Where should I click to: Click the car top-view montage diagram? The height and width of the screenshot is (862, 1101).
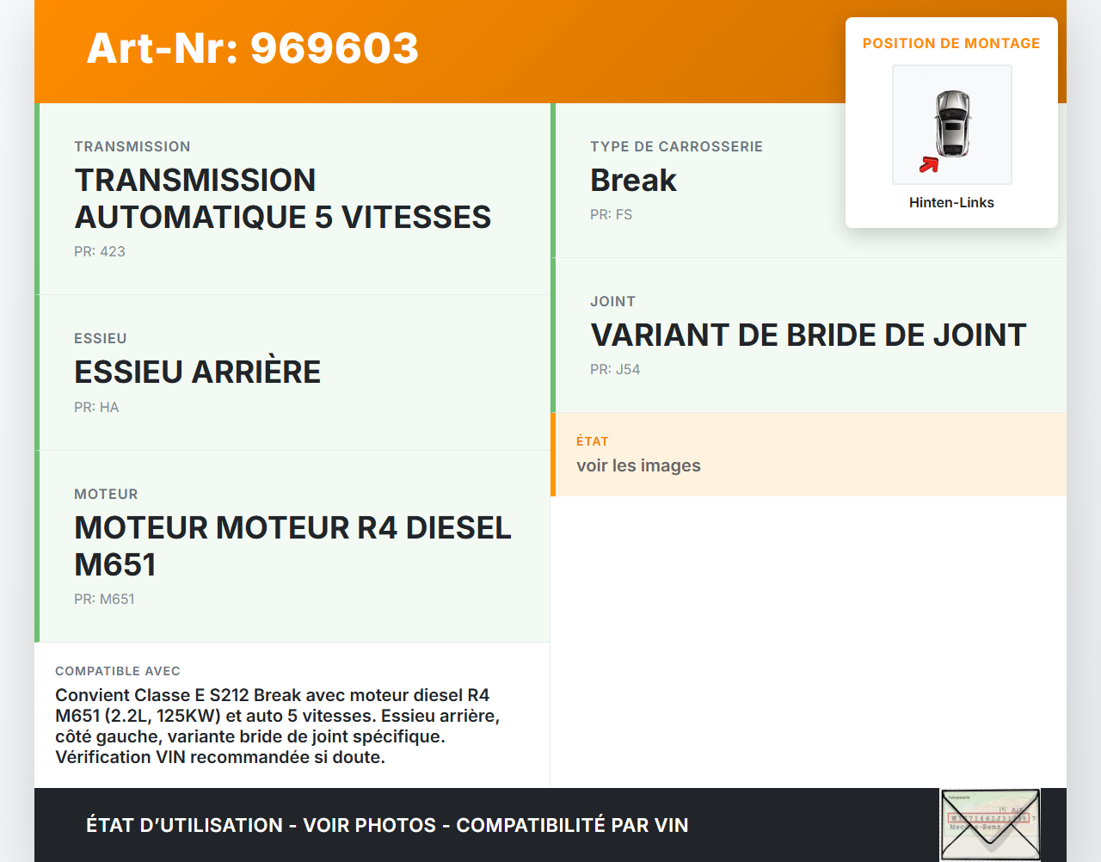(951, 124)
